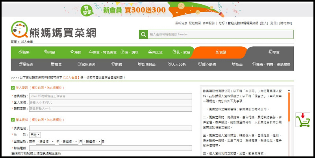The height and width of the screenshot is (158, 315).
Task: Click the 配送範圍 link
Action: click(x=195, y=23)
